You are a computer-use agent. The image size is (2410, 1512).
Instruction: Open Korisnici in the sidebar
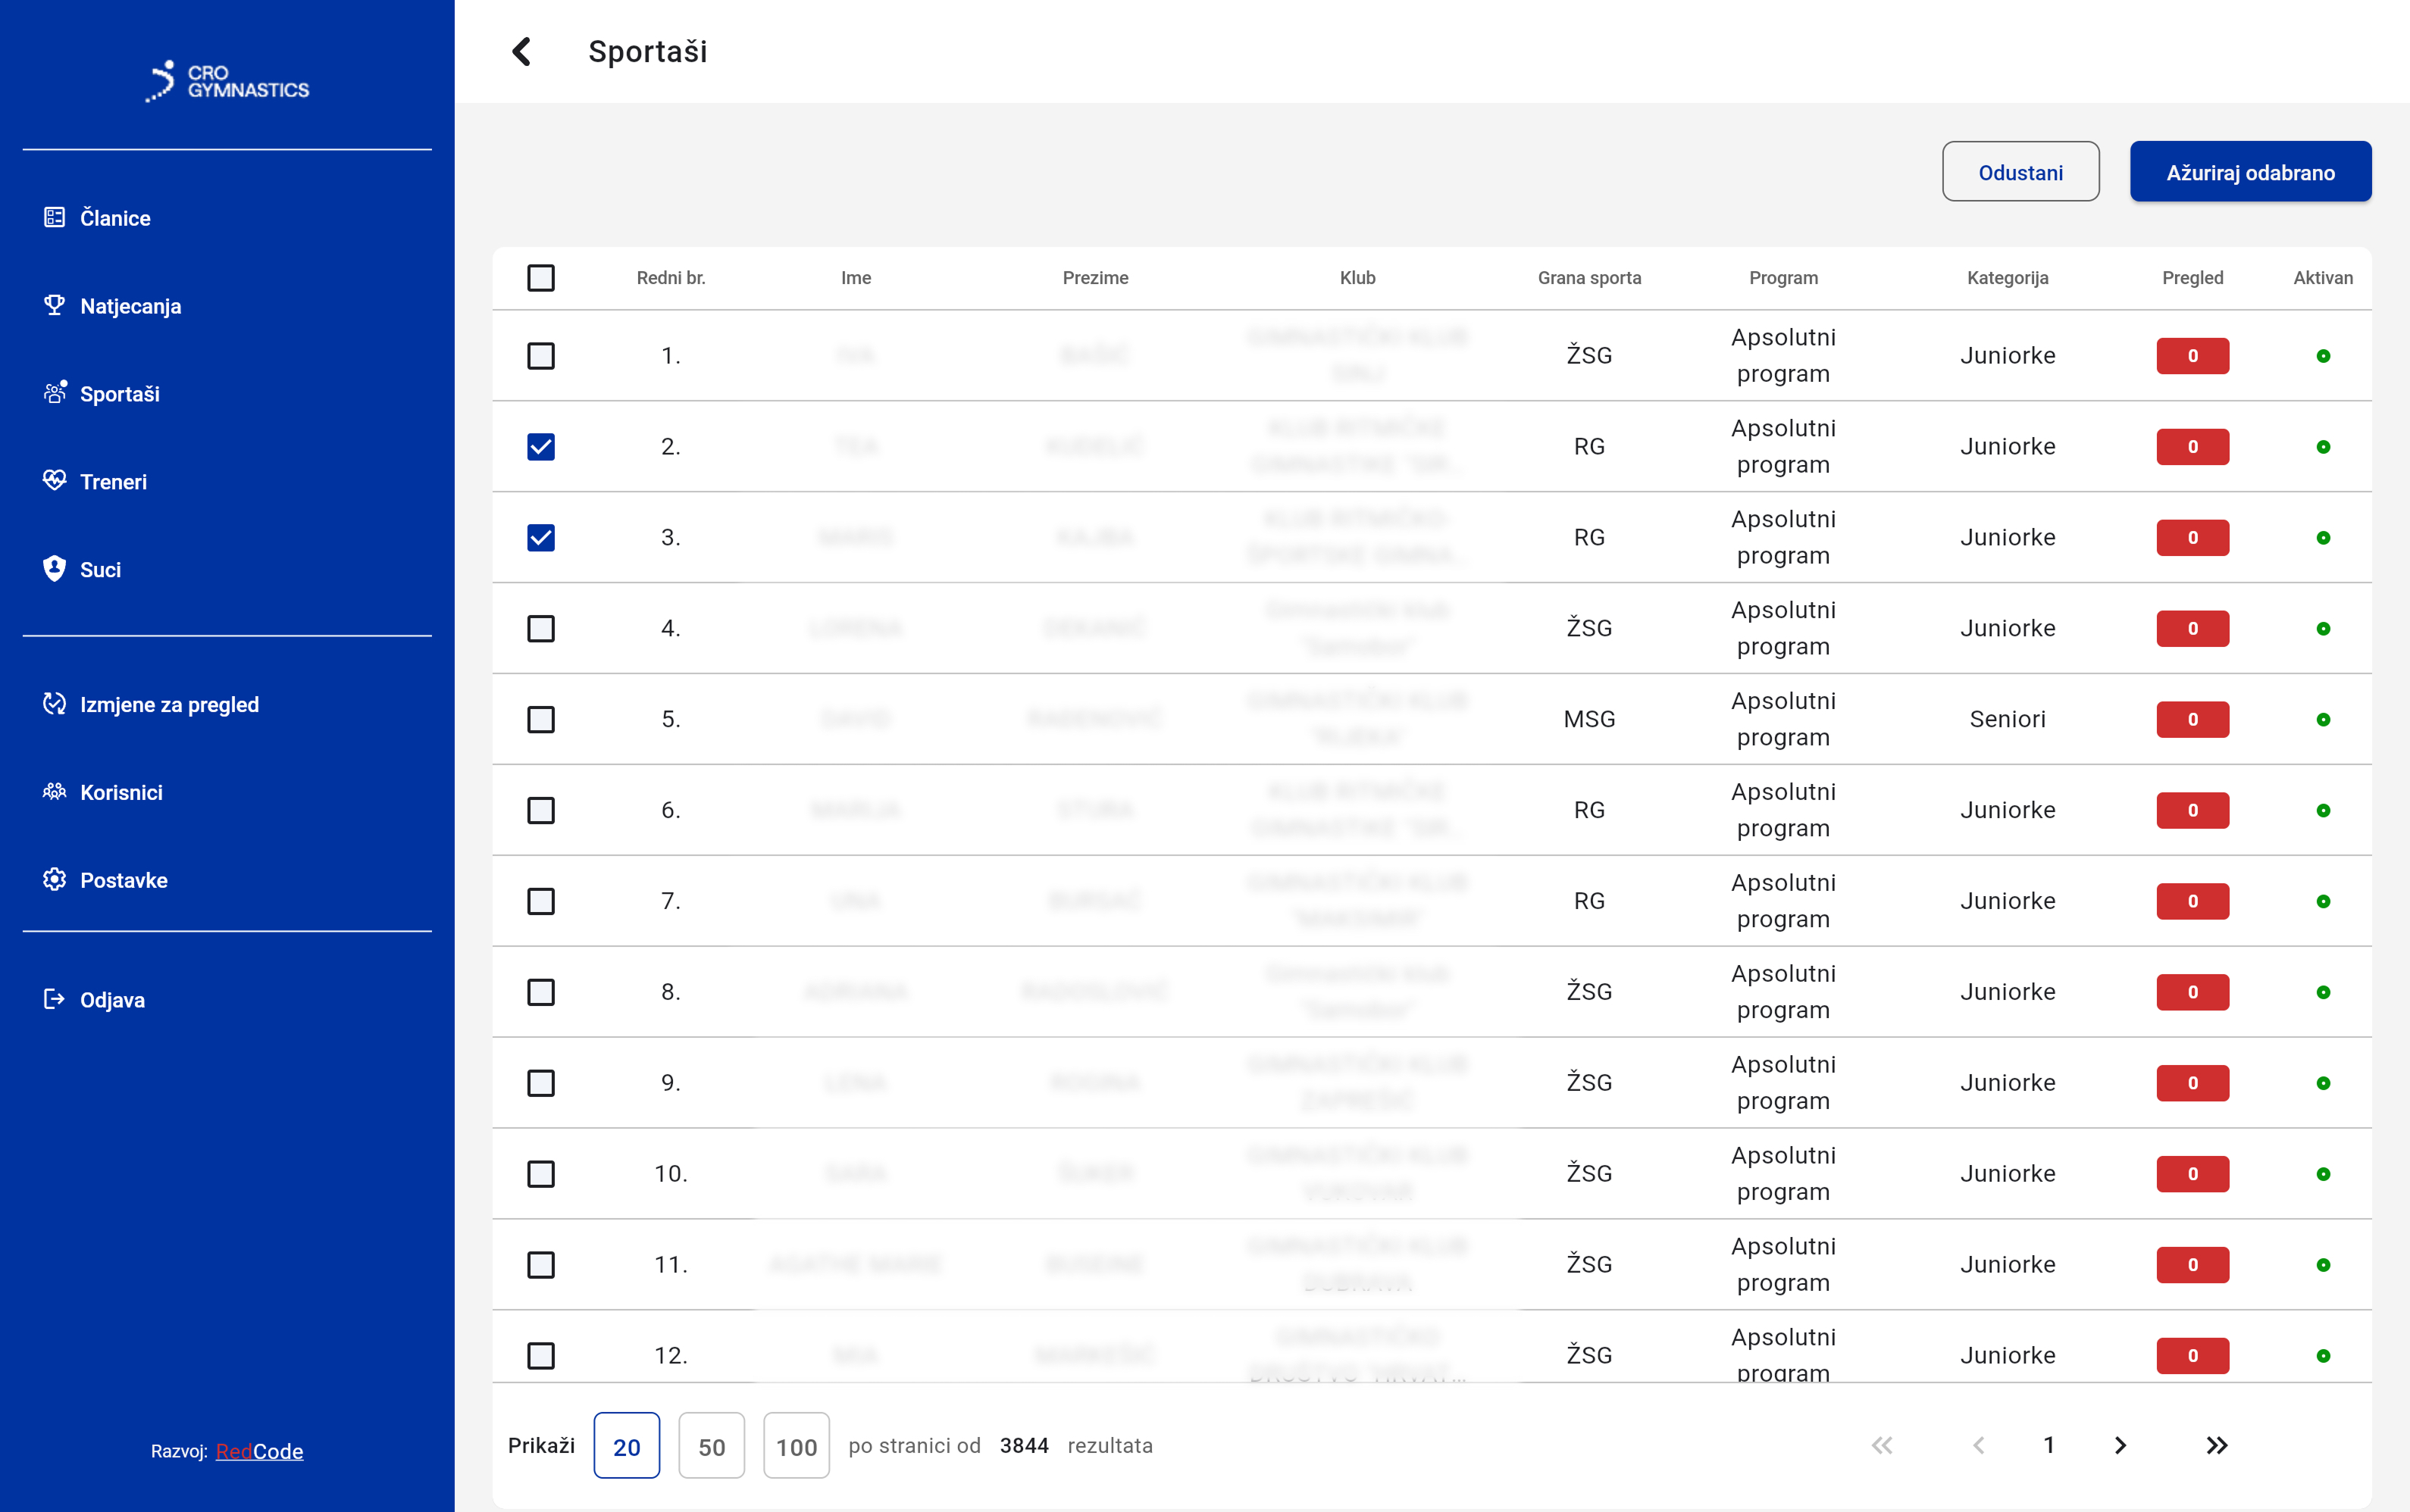coord(121,792)
